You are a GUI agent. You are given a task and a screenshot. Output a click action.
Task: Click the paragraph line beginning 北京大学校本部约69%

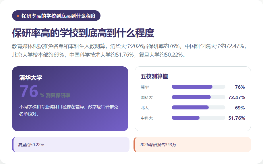point(99,55)
